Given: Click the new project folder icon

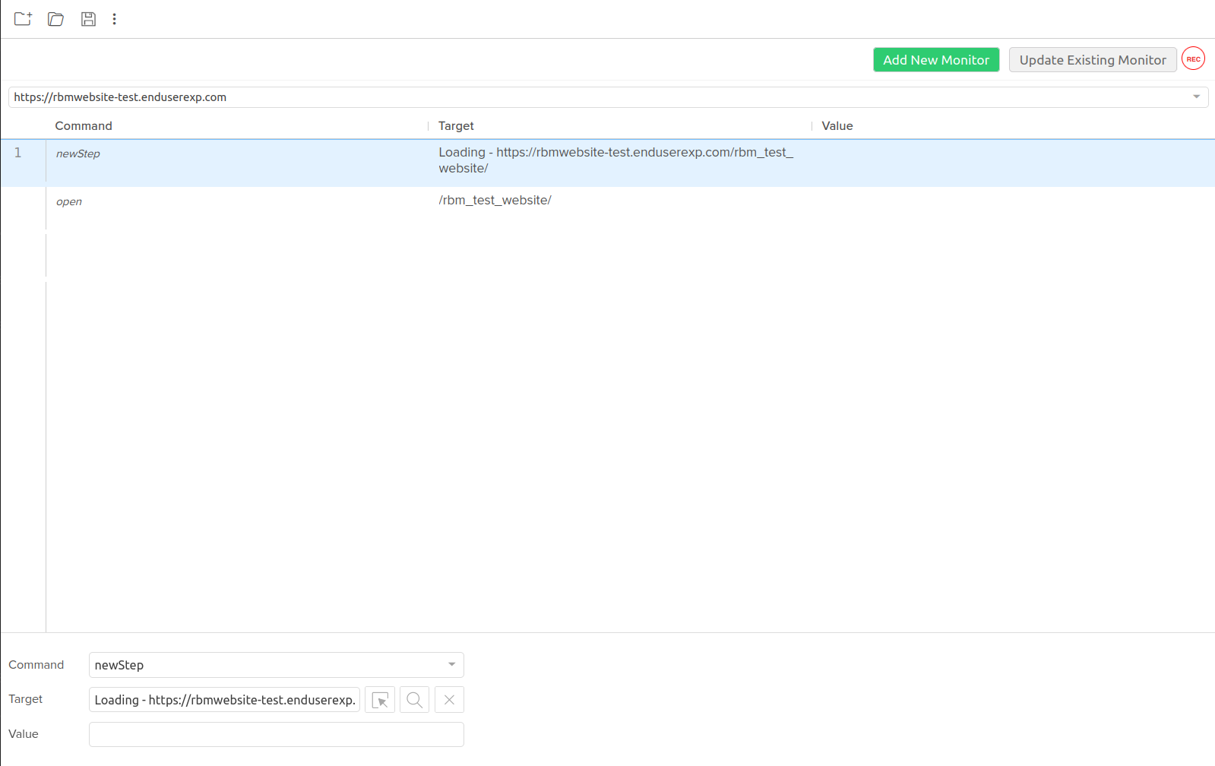Looking at the screenshot, I should (23, 19).
